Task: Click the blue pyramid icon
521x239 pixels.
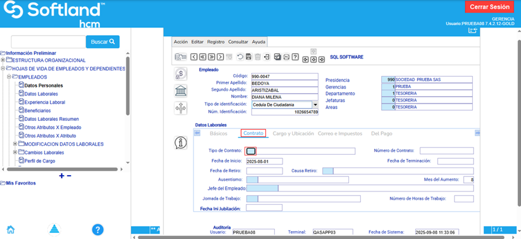Action: pos(54,229)
